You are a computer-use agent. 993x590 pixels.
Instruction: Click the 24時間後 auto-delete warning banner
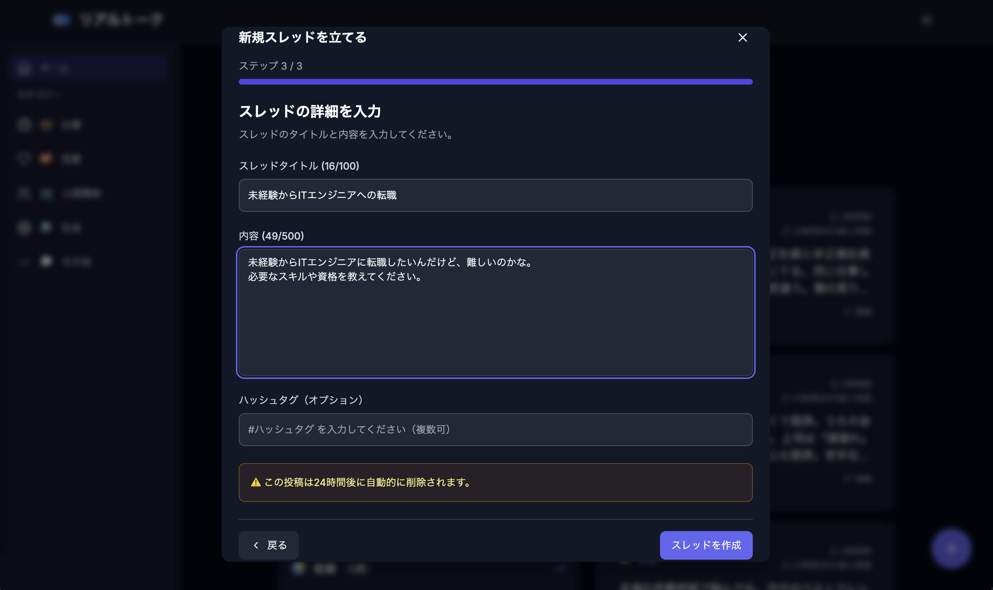[495, 482]
